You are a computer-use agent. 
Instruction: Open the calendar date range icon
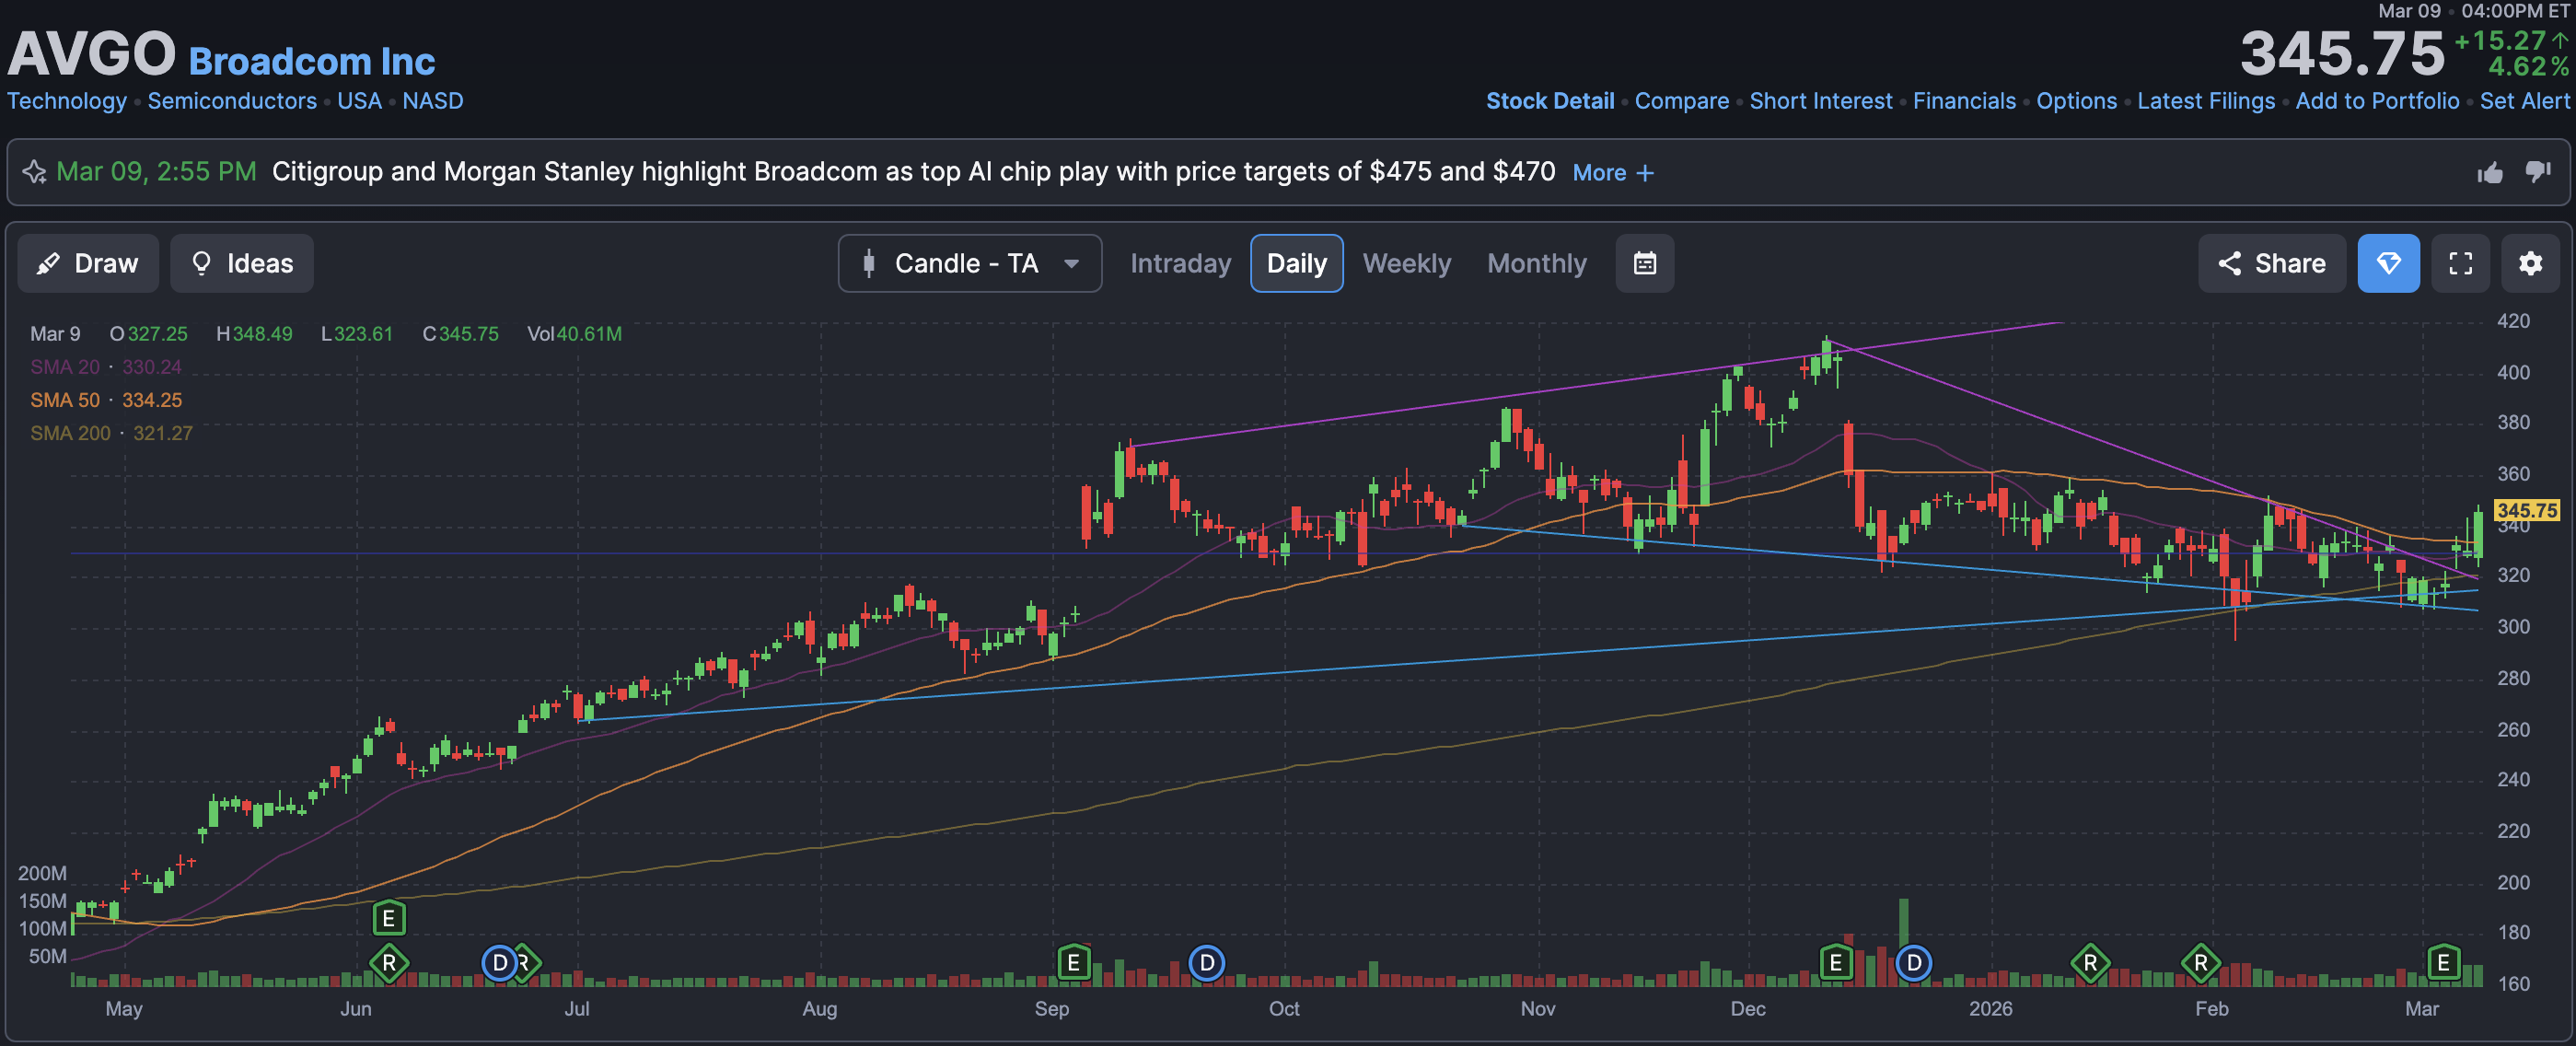1644,263
